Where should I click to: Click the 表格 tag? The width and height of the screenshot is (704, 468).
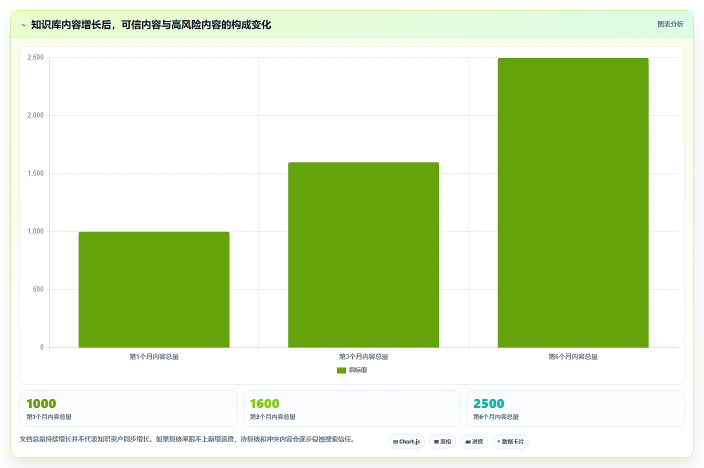point(442,441)
